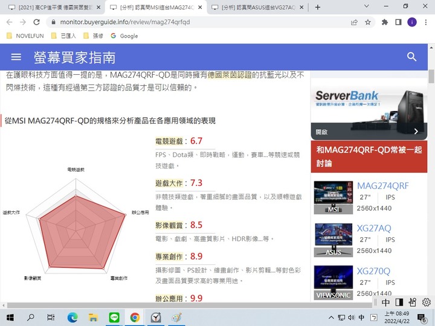
Task: Toggle half/full width on IME toolbar
Action: tap(399, 302)
